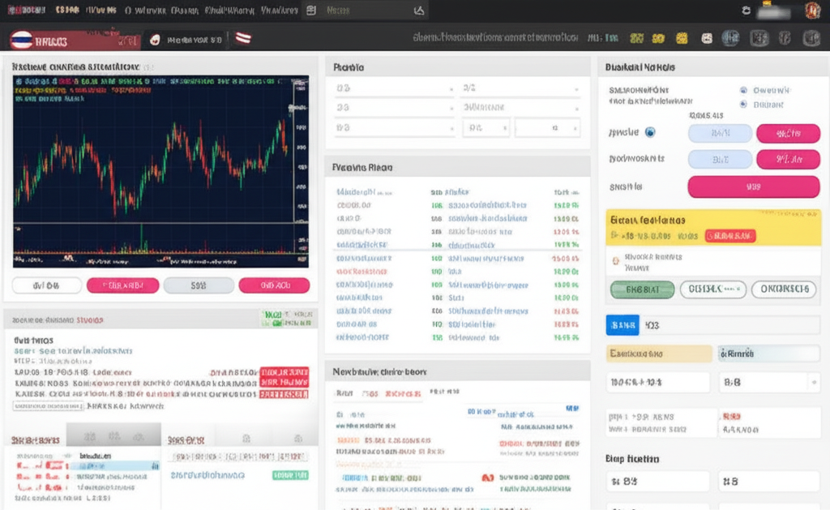Toggle the blue indicator next to the order field
The image size is (830, 510).
coord(651,132)
